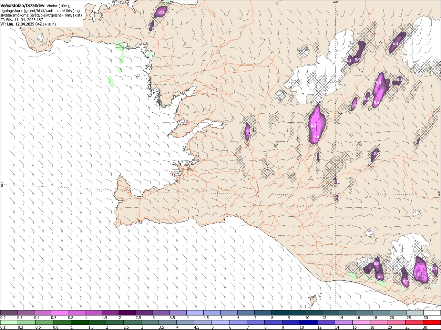441x330 pixels.
Task: Pick snow scale swatch between 0.5 and 0.8
Action: click(60, 313)
